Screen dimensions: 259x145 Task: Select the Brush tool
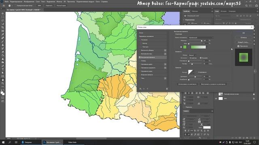pyautogui.click(x=3, y=41)
